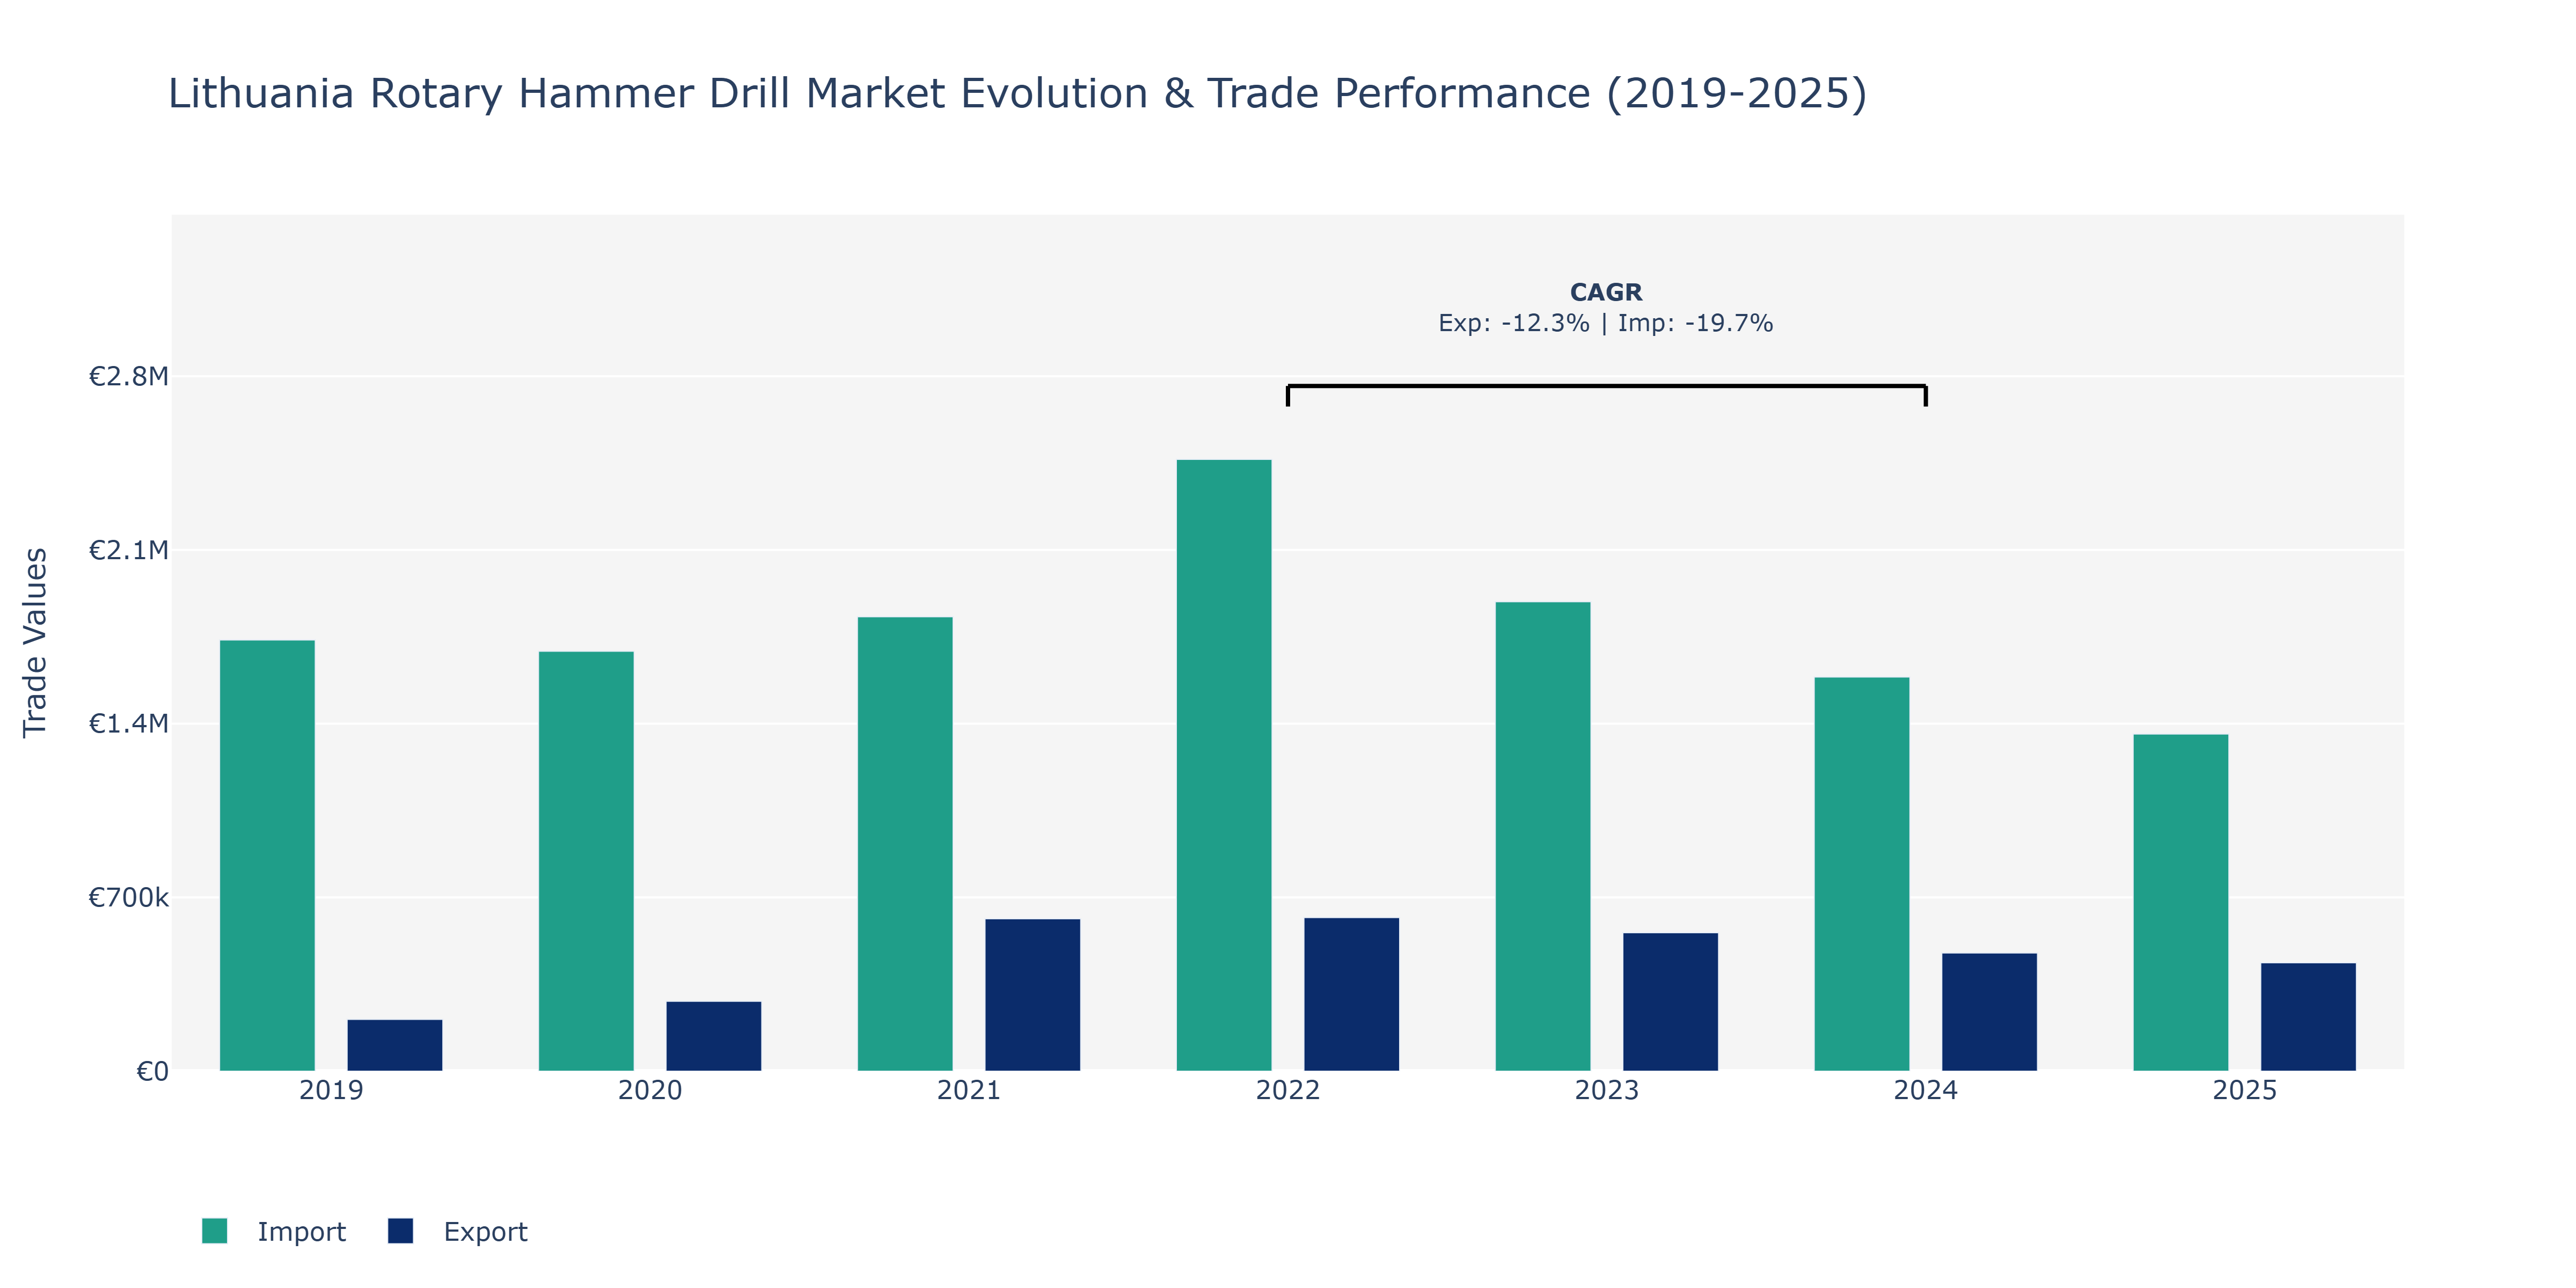Select the 2020 Import bar

pos(586,861)
